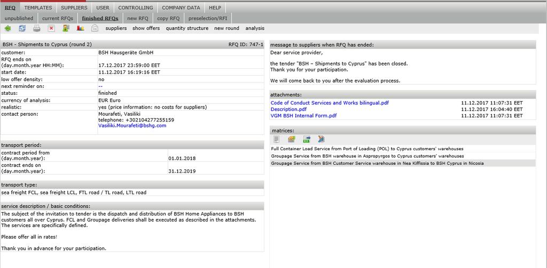Click the 'Please offer all in rates!' text
The height and width of the screenshot is (268, 547).
pos(29,237)
